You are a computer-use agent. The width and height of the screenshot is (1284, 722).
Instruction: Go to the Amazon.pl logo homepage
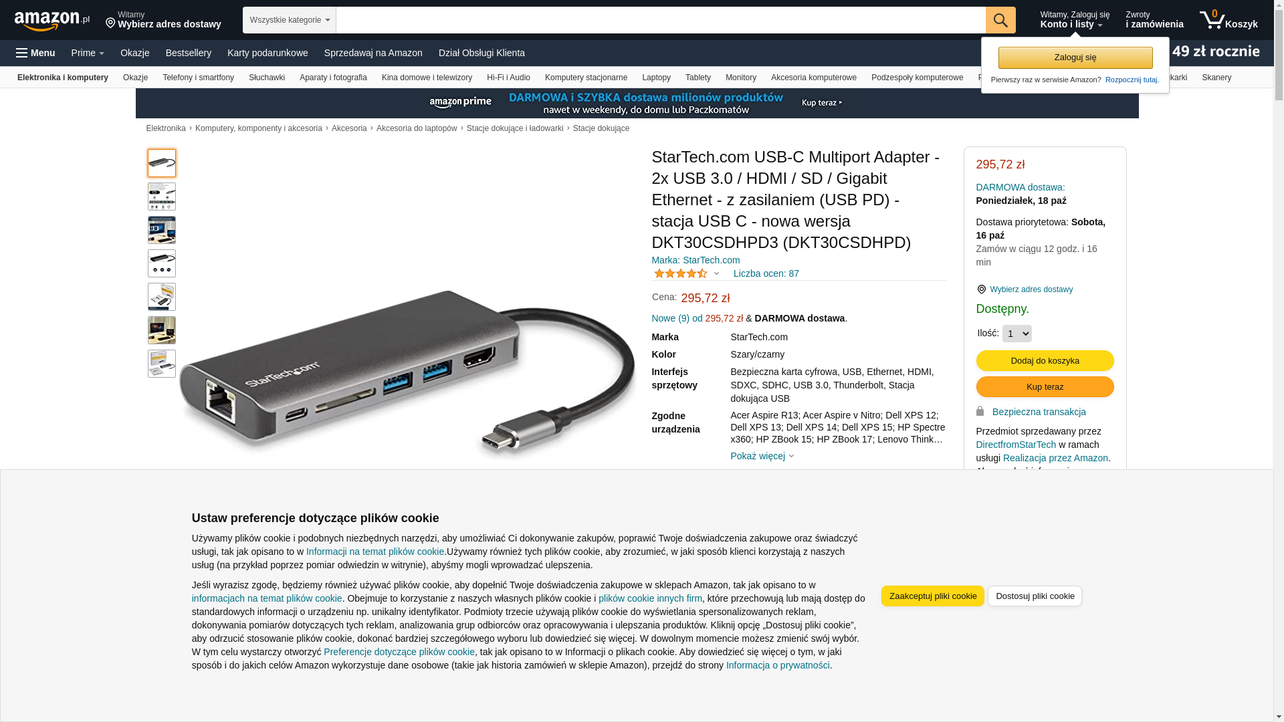point(52,21)
